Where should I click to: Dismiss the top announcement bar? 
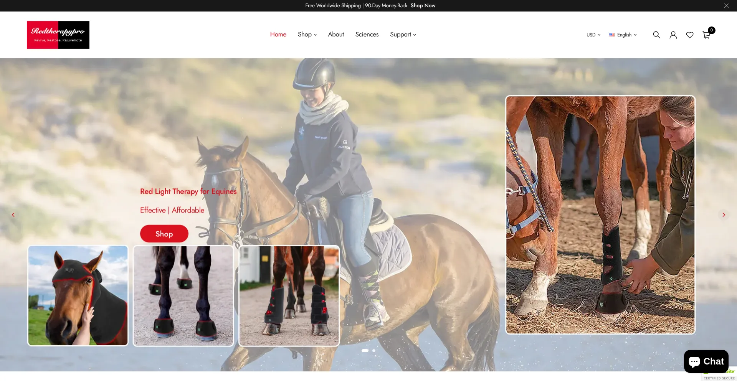726,6
